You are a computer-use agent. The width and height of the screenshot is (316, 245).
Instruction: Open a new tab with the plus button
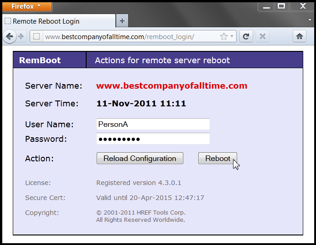tap(122, 21)
